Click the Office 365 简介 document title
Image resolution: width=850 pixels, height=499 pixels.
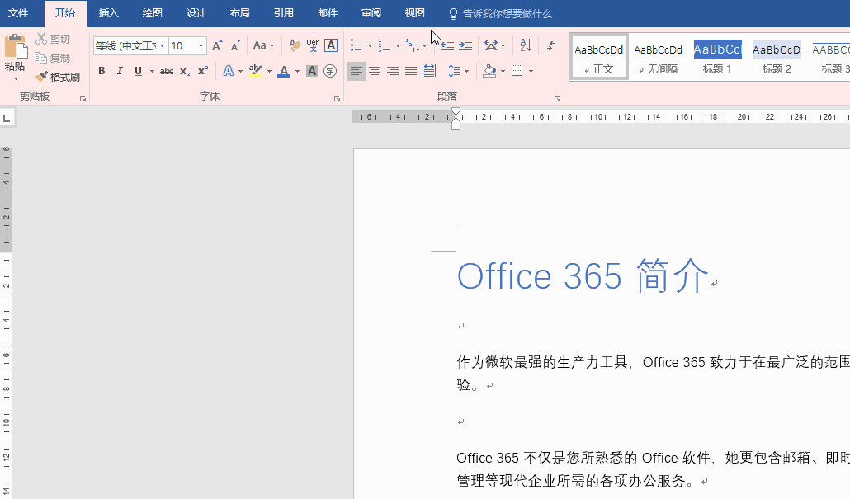[x=583, y=275]
